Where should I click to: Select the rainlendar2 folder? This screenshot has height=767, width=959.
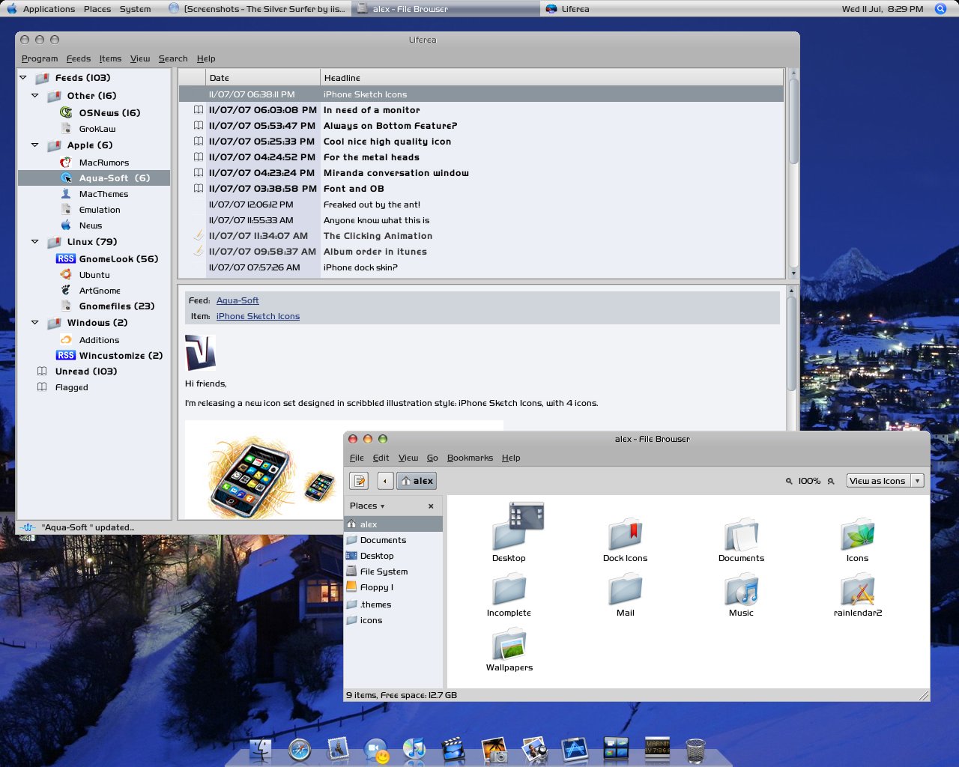[857, 595]
